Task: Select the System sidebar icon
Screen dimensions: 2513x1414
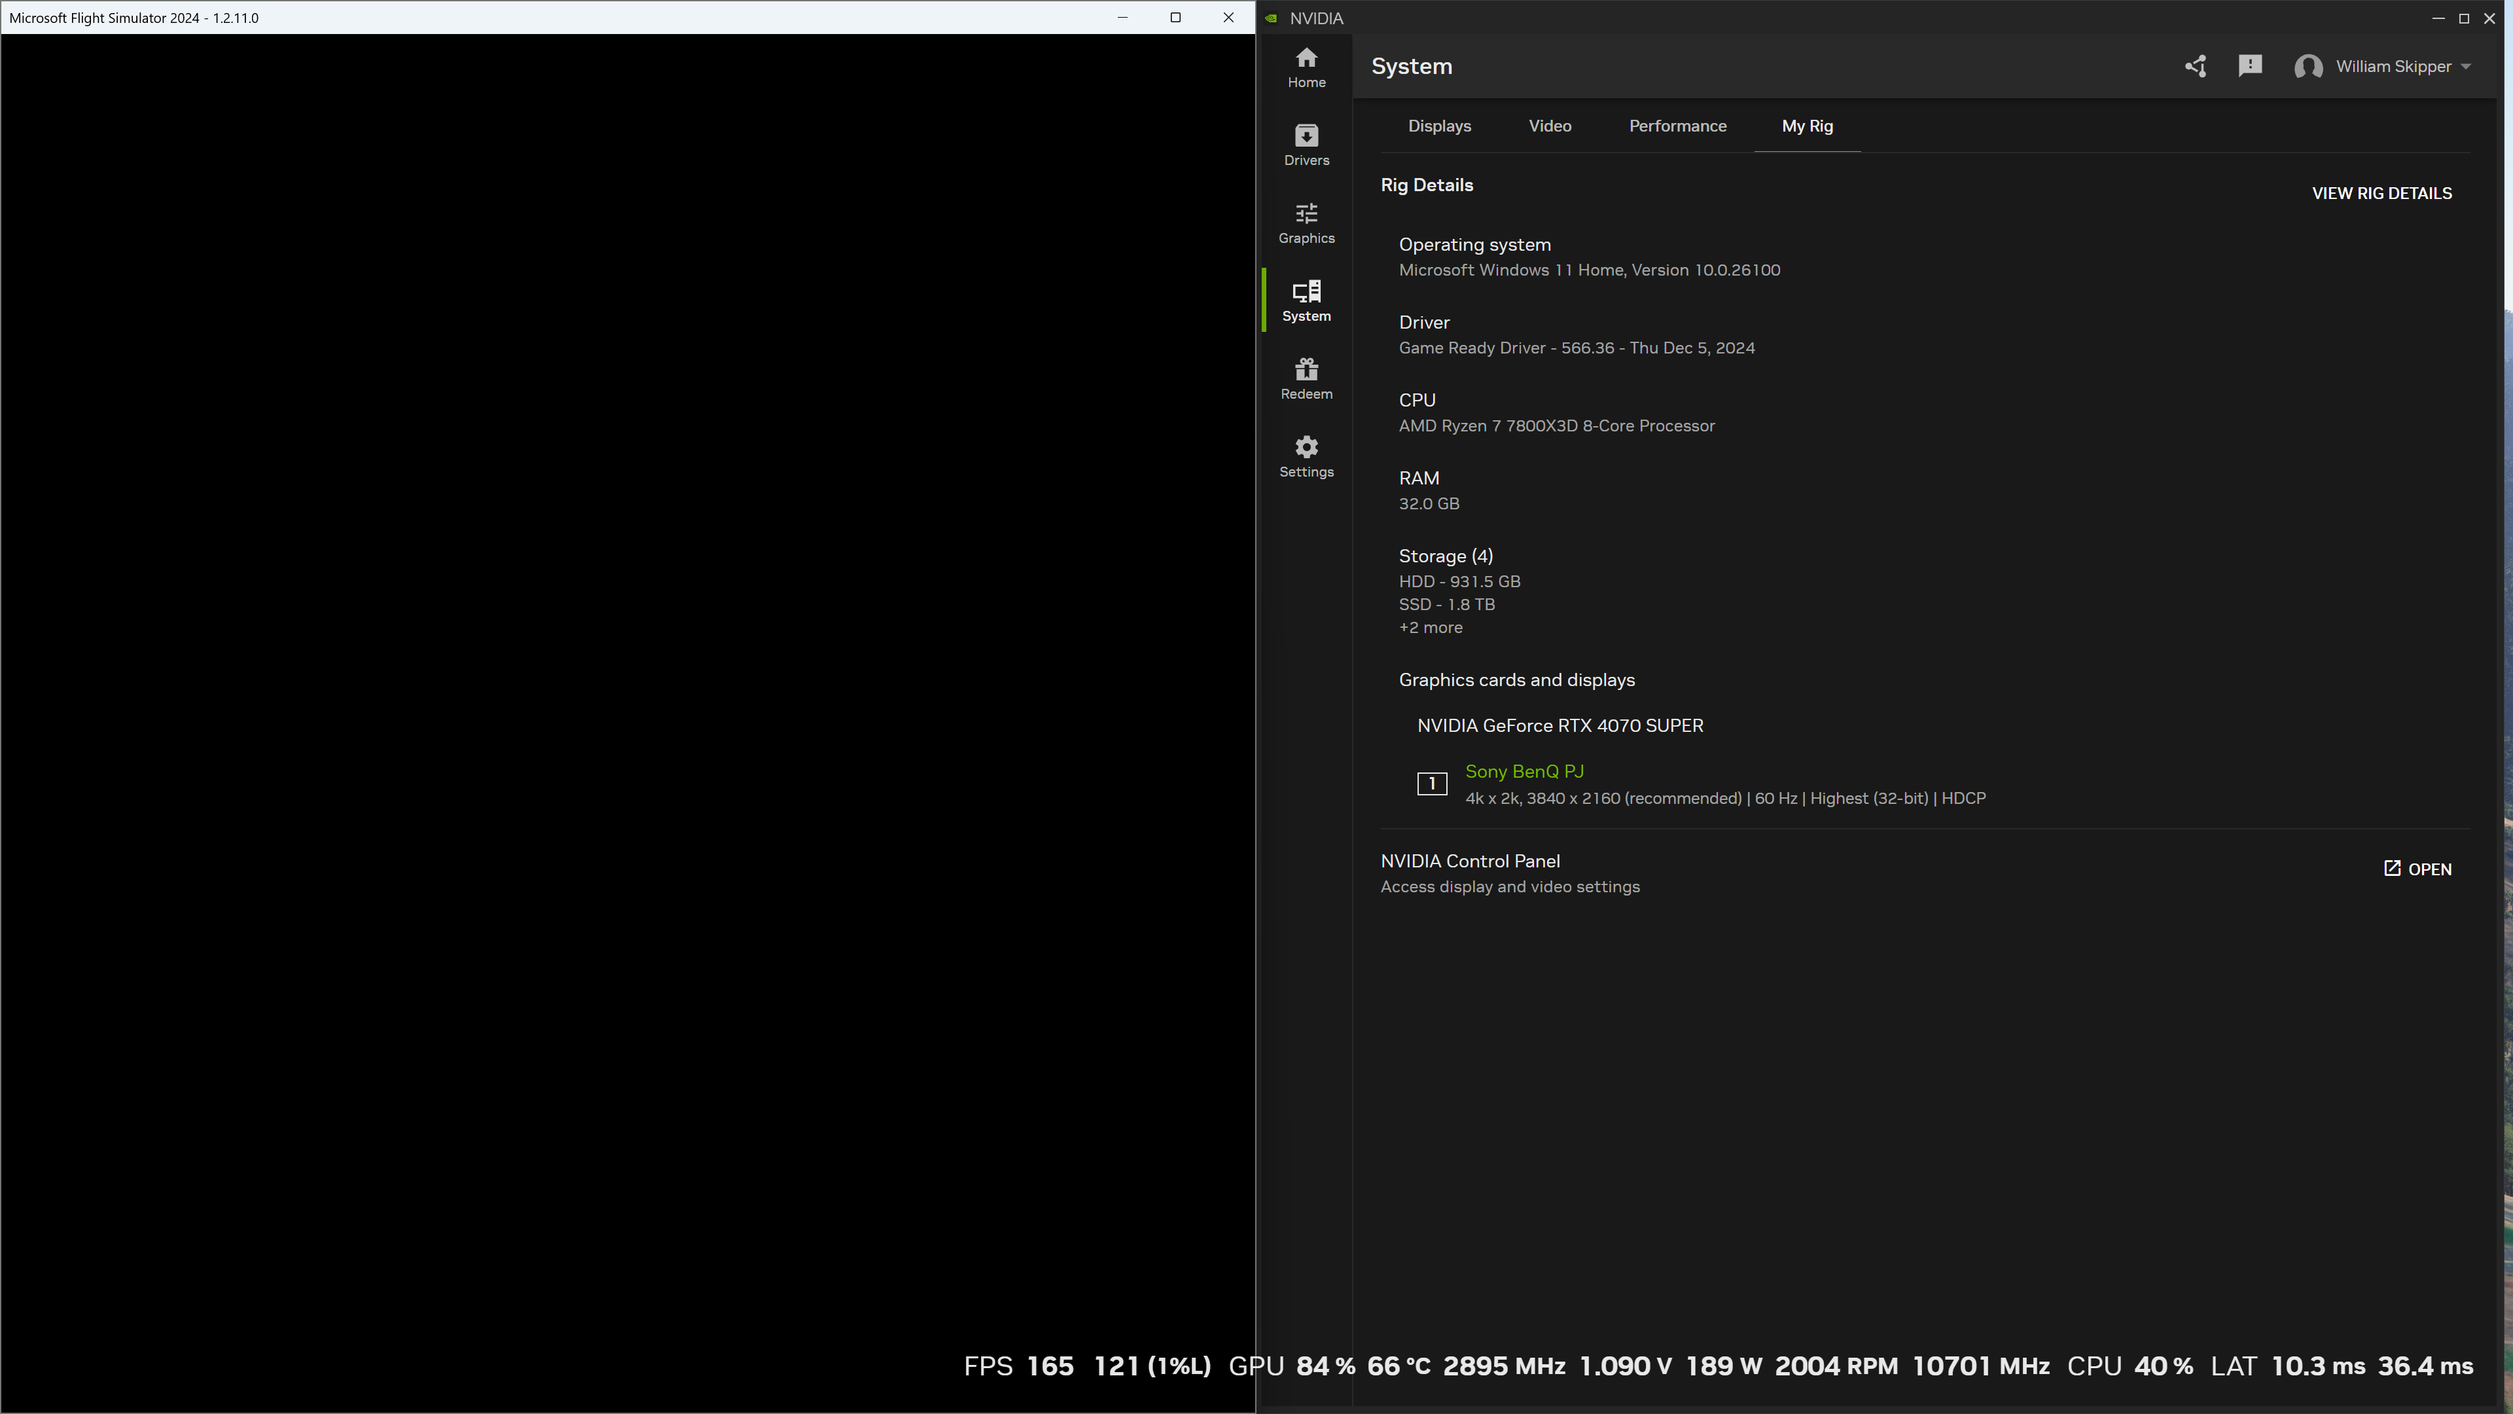Action: tap(1308, 300)
